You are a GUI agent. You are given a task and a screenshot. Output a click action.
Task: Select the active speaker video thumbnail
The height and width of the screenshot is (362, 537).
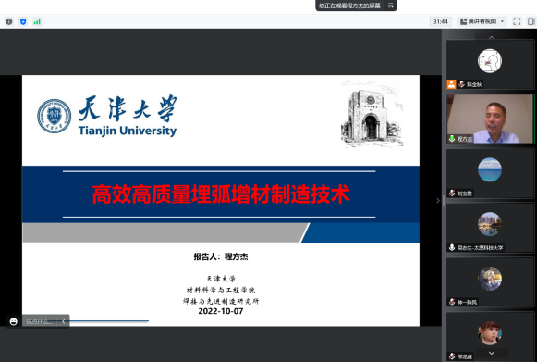pos(490,119)
